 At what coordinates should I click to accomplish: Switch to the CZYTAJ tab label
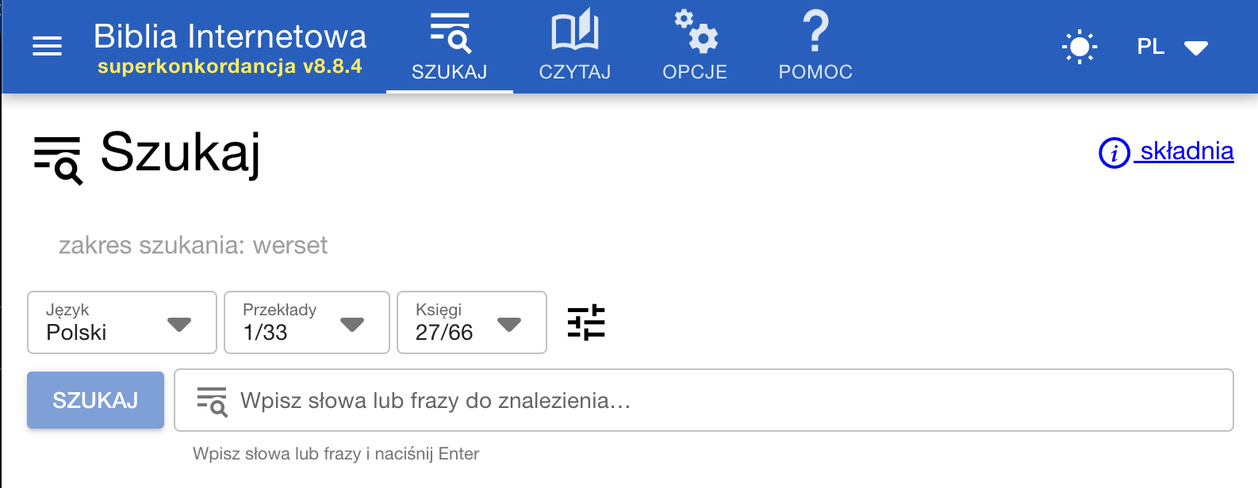pos(575,72)
